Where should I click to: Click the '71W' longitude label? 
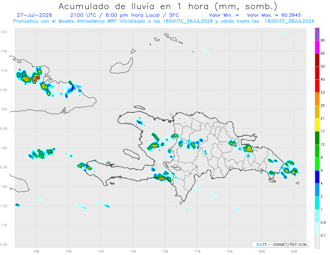(197, 251)
